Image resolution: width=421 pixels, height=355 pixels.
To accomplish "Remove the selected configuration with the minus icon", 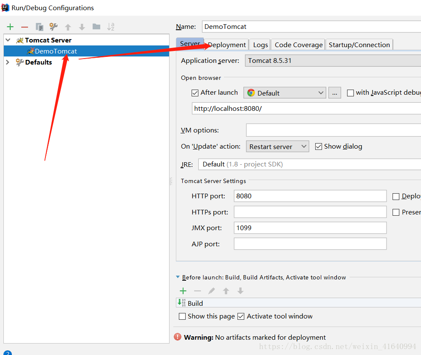I will coord(25,27).
